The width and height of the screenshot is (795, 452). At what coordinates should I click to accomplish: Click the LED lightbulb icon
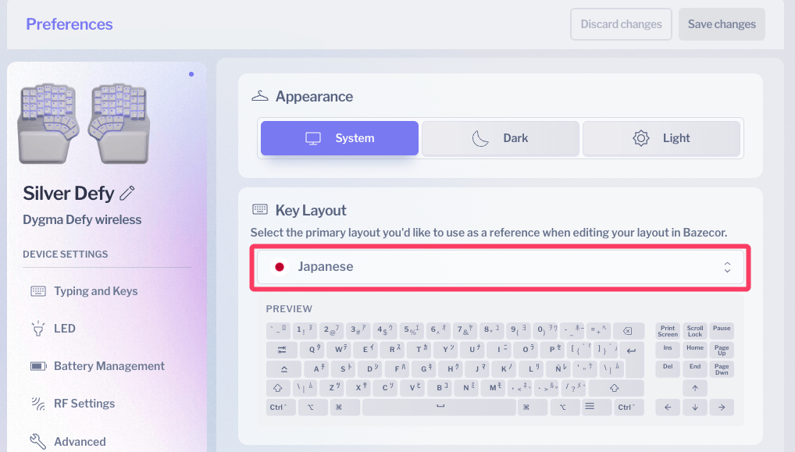click(x=38, y=329)
